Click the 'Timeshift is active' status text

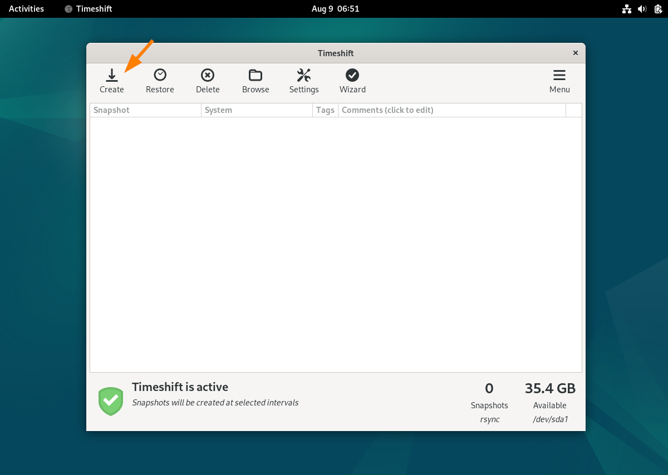[180, 387]
